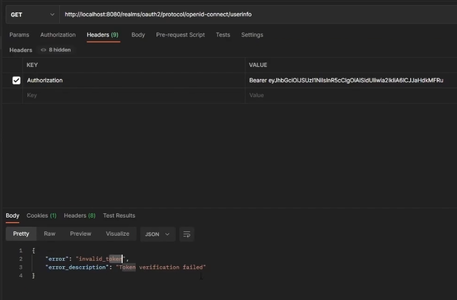Click the wrap lines icon beside JSON

(187, 234)
